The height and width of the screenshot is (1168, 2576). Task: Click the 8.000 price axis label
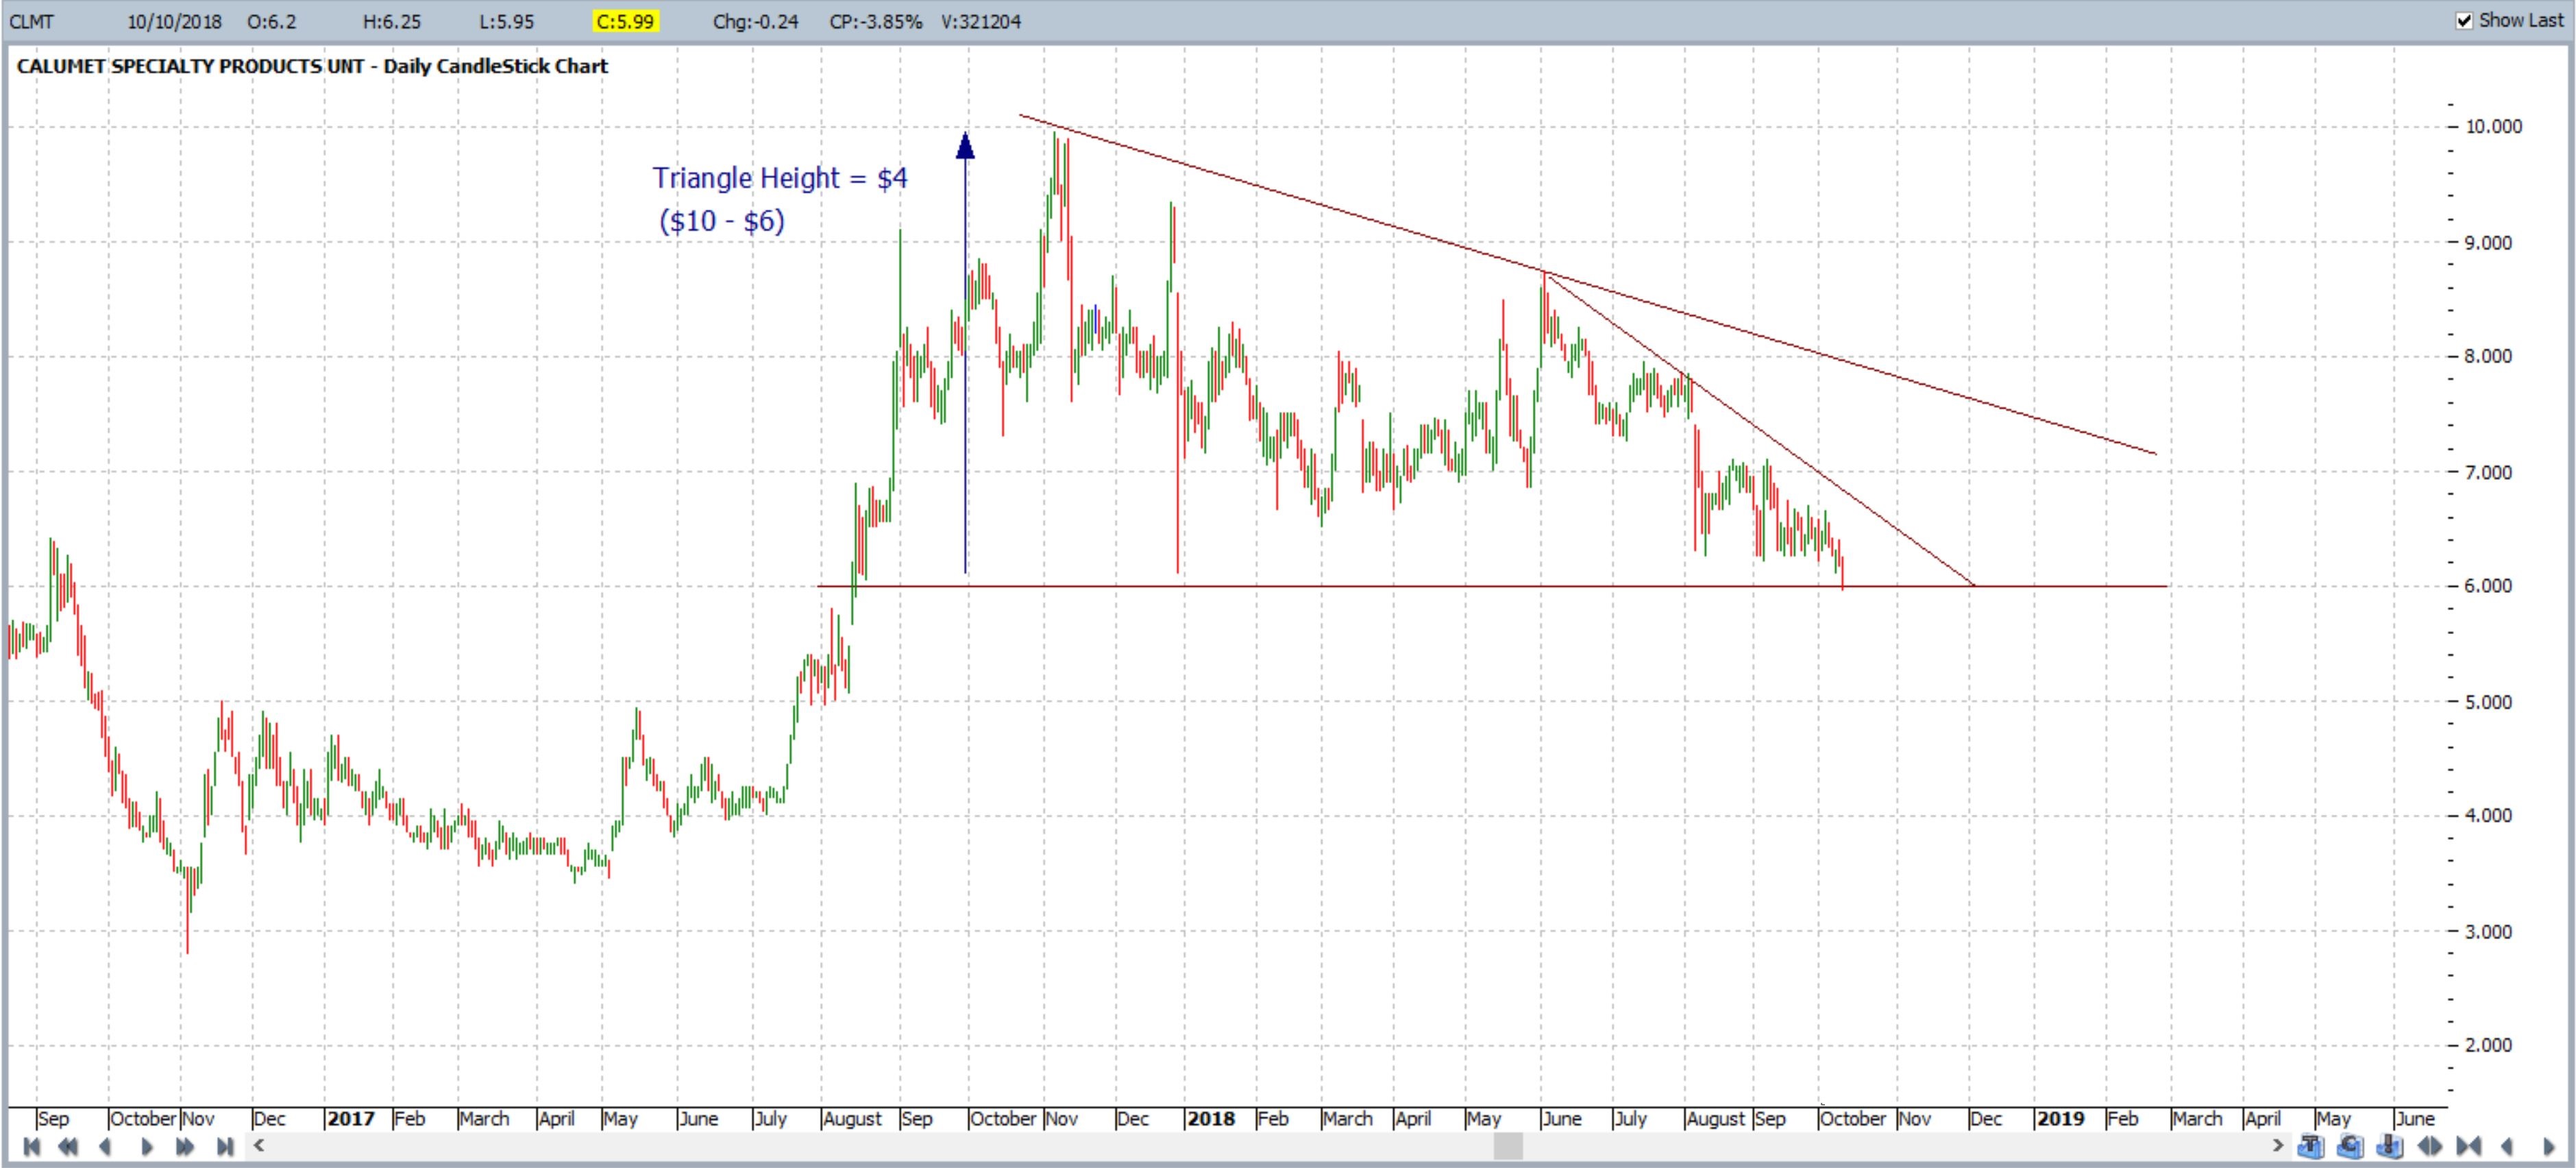pyautogui.click(x=2488, y=356)
